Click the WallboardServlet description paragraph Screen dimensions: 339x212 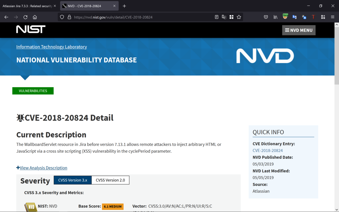coord(119,148)
